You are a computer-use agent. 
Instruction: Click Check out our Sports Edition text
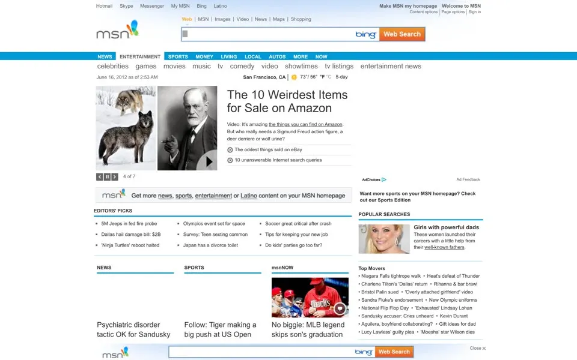pyautogui.click(x=418, y=197)
